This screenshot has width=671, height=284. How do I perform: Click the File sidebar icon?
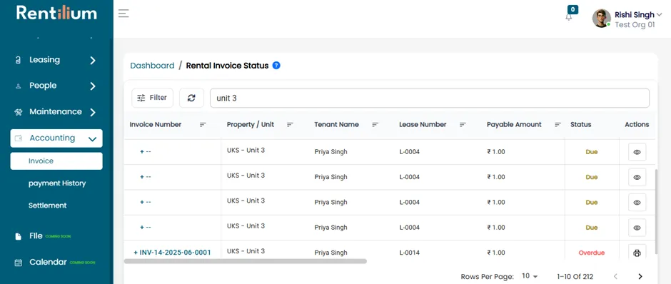tap(18, 236)
